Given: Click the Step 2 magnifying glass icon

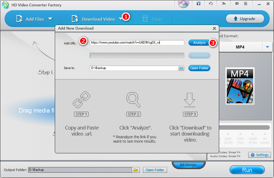Looking at the screenshot, I should [x=133, y=100].
